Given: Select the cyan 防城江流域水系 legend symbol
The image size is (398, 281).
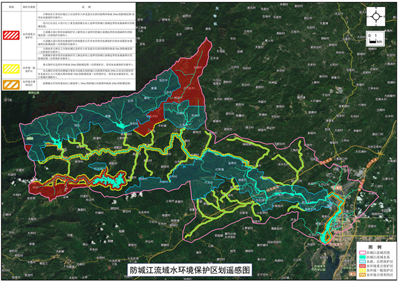Looking at the screenshot, I should (x=362, y=257).
